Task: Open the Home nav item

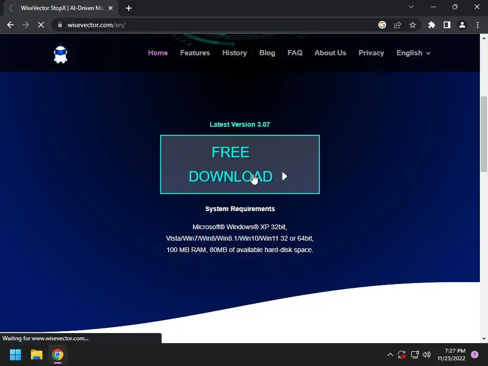Action: coord(158,53)
